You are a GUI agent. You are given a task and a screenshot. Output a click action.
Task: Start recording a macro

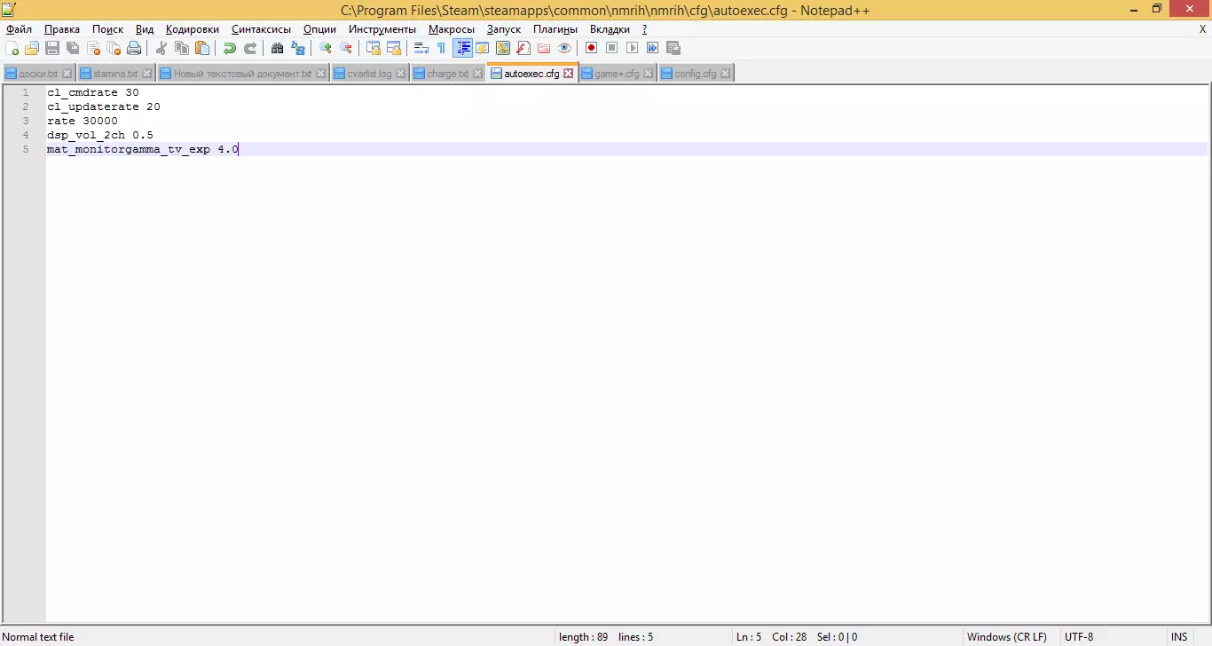(x=592, y=48)
